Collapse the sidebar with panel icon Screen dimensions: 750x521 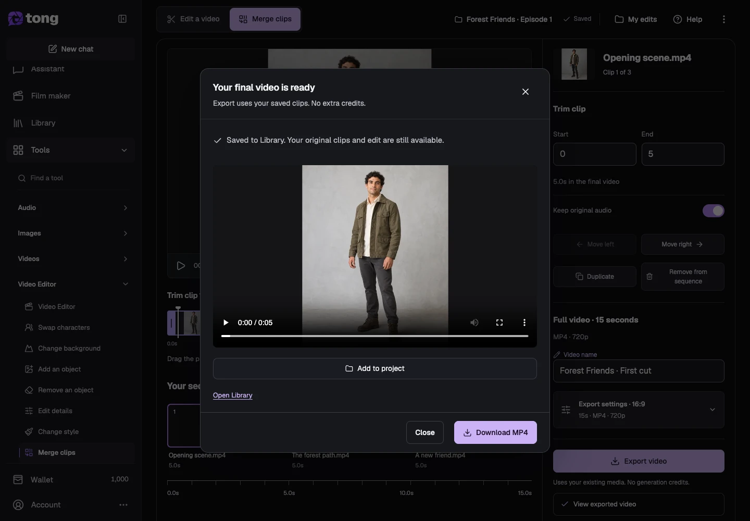122,19
